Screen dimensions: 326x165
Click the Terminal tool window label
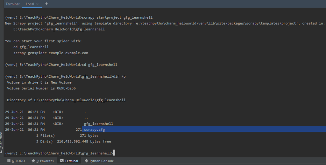71,161
